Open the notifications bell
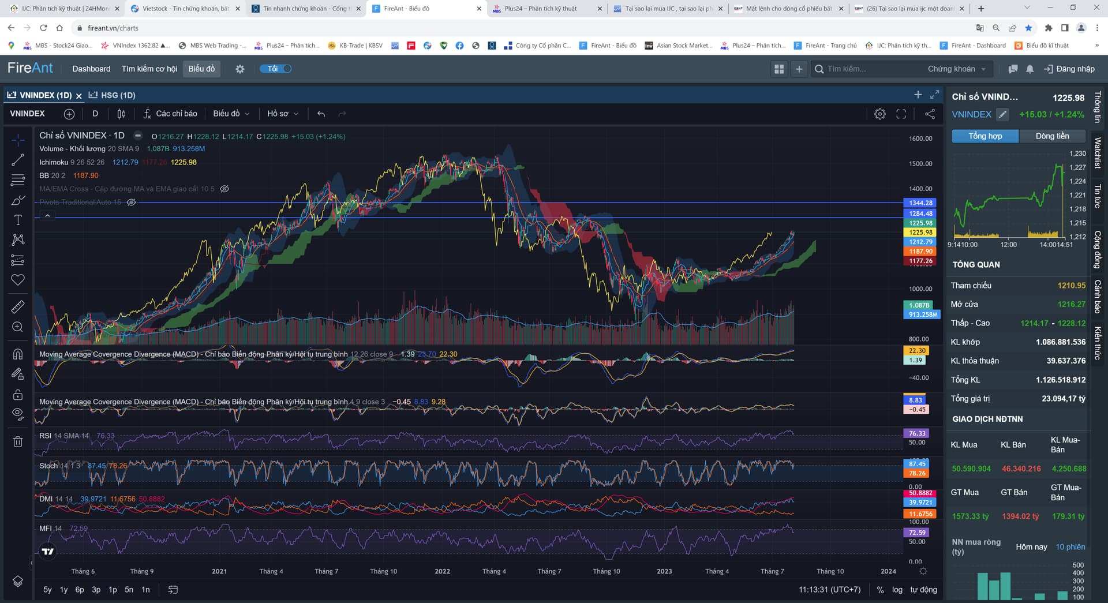 click(1030, 69)
